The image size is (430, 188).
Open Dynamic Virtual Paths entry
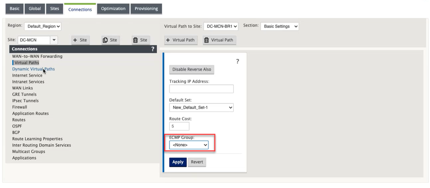coord(34,69)
